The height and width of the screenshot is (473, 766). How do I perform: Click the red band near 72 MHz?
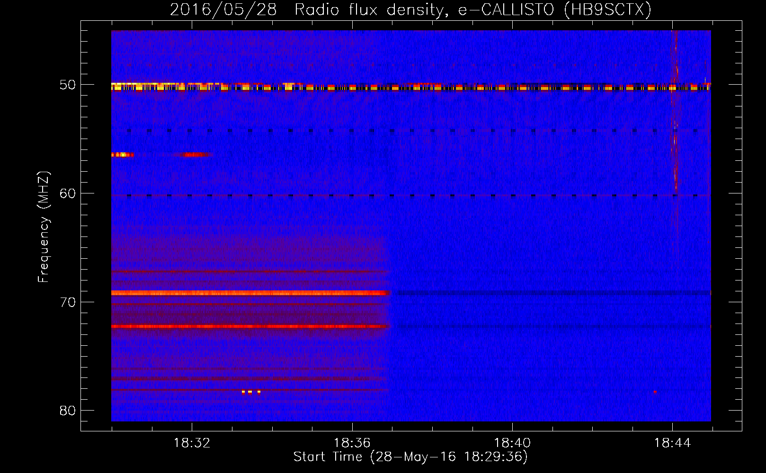point(250,326)
